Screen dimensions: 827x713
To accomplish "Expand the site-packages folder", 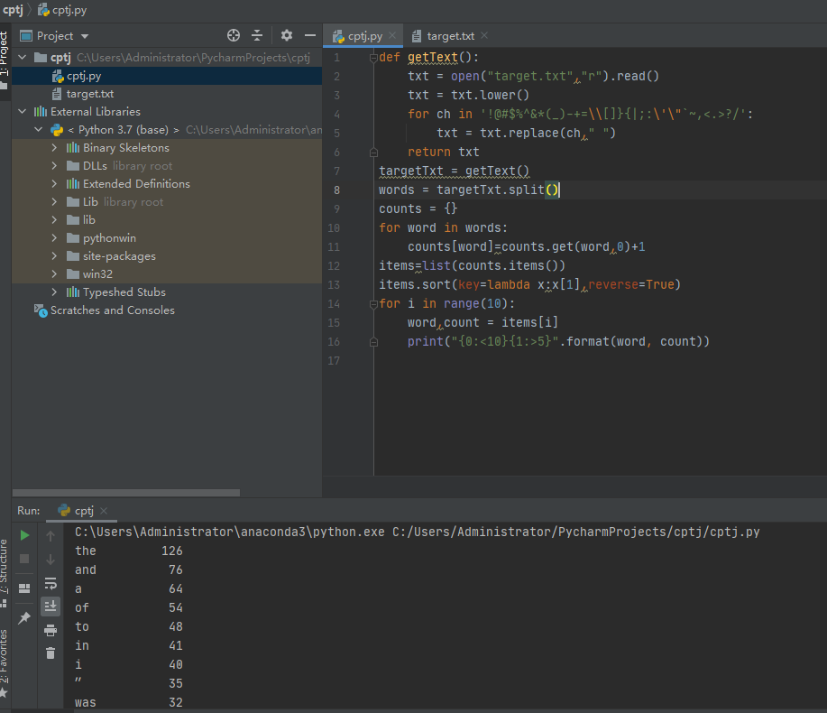I will 55,256.
